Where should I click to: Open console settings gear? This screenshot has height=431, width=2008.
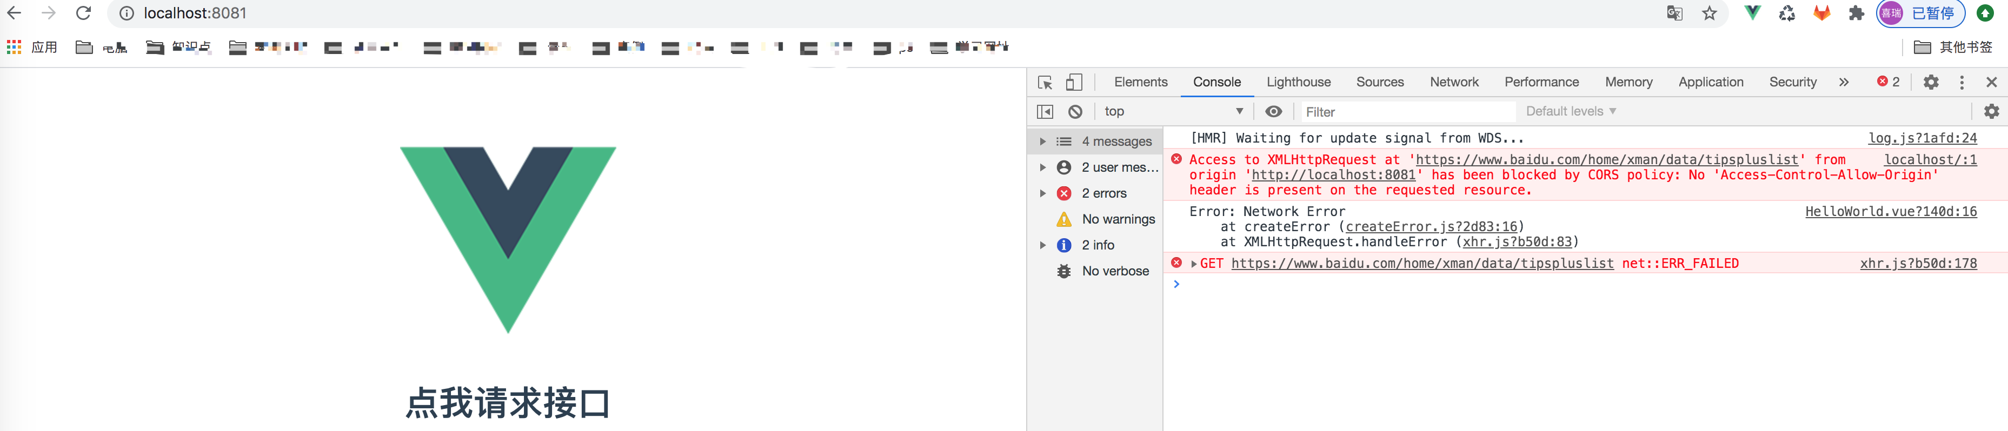pyautogui.click(x=1991, y=111)
